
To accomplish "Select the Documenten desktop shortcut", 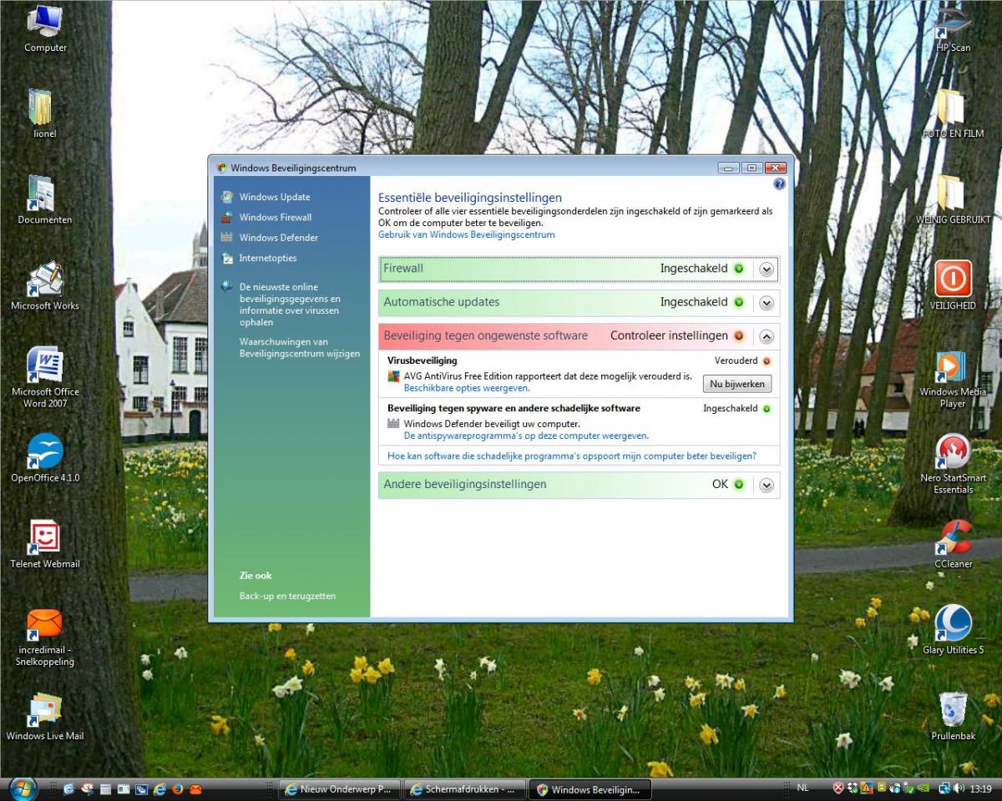I will pyautogui.click(x=44, y=200).
